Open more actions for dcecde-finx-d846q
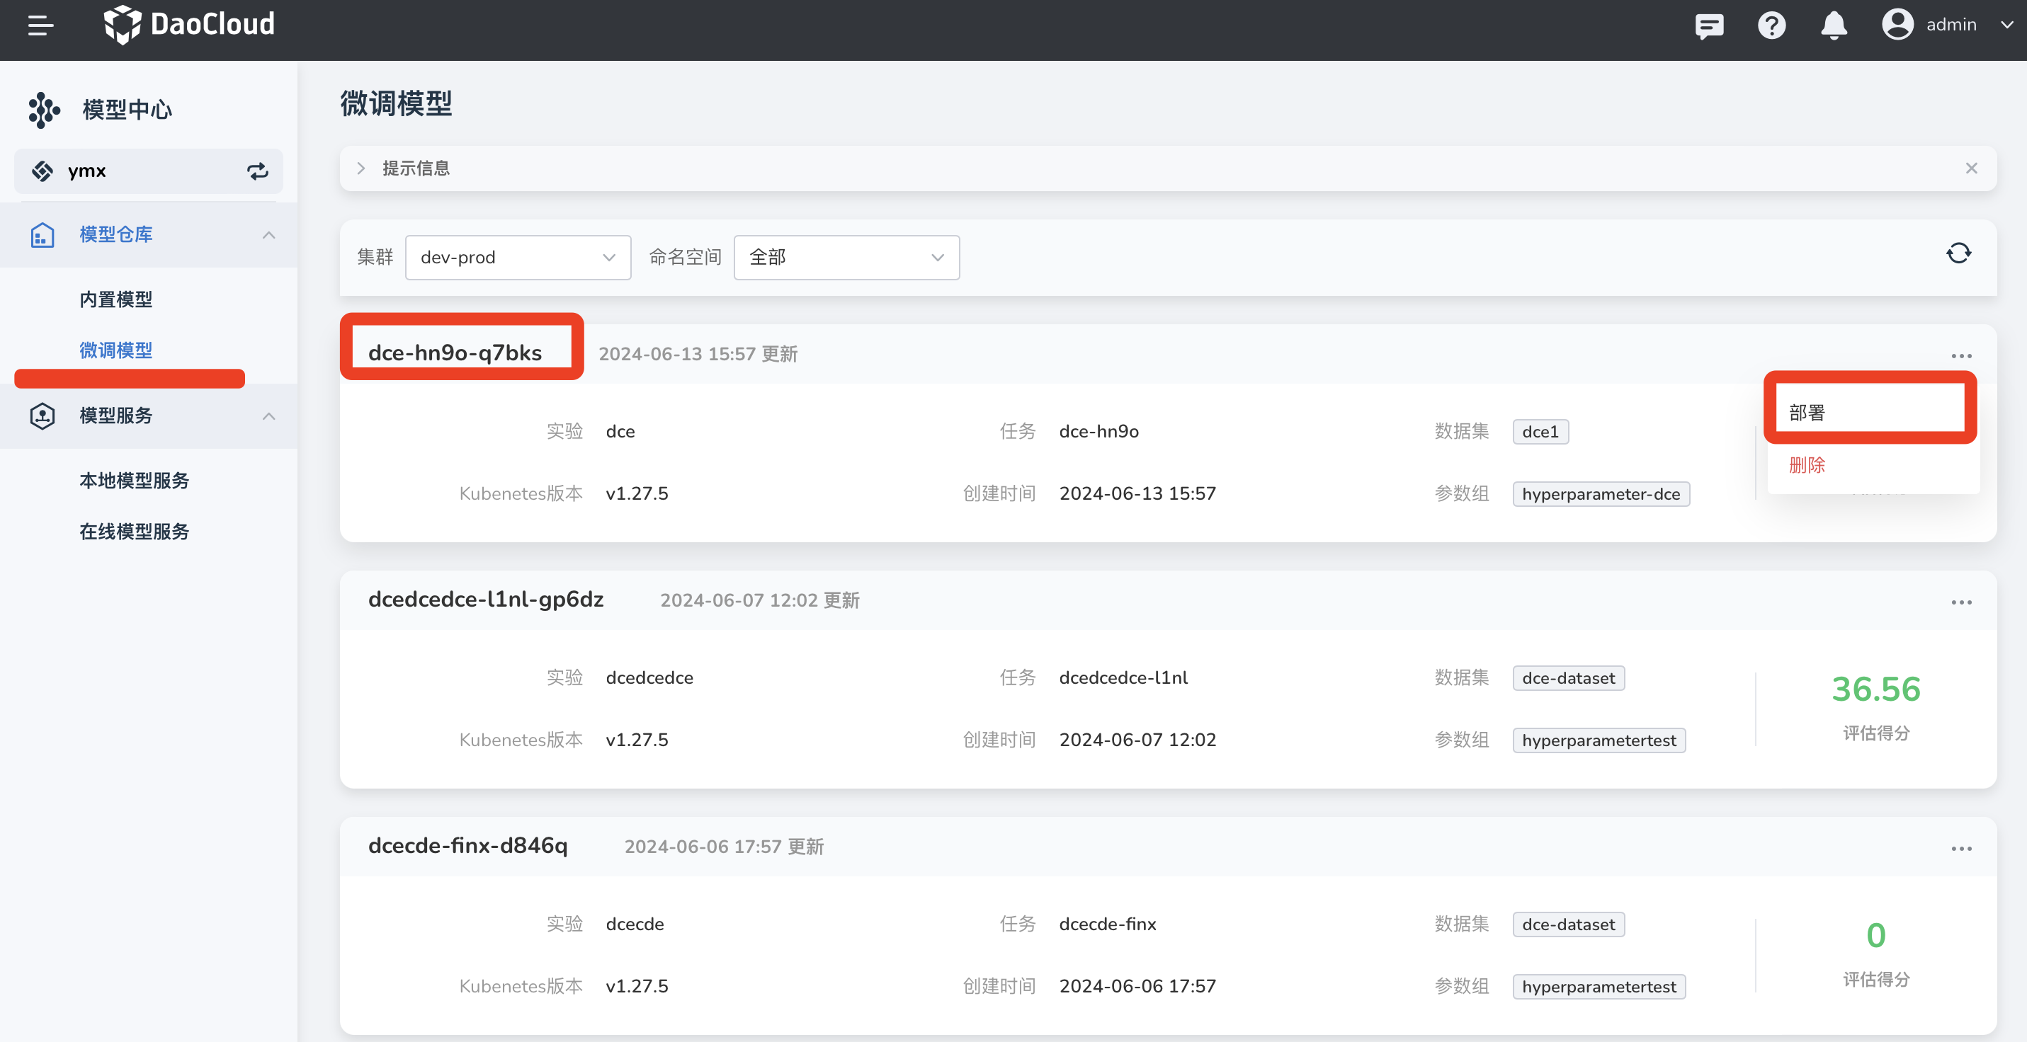The image size is (2027, 1042). tap(1961, 849)
